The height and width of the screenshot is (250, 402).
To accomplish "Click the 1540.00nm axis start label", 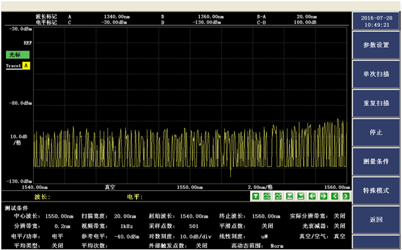I will pyautogui.click(x=34, y=188).
